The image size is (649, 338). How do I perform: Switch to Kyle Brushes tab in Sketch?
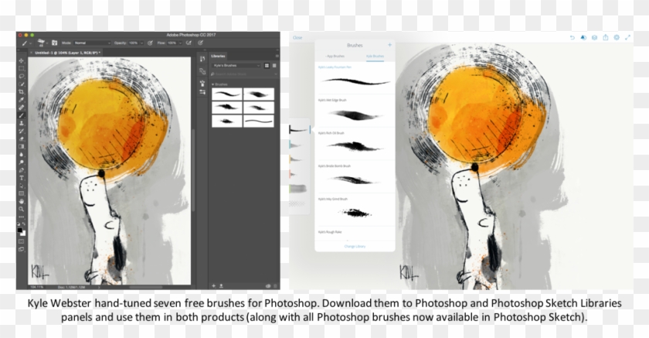(375, 56)
